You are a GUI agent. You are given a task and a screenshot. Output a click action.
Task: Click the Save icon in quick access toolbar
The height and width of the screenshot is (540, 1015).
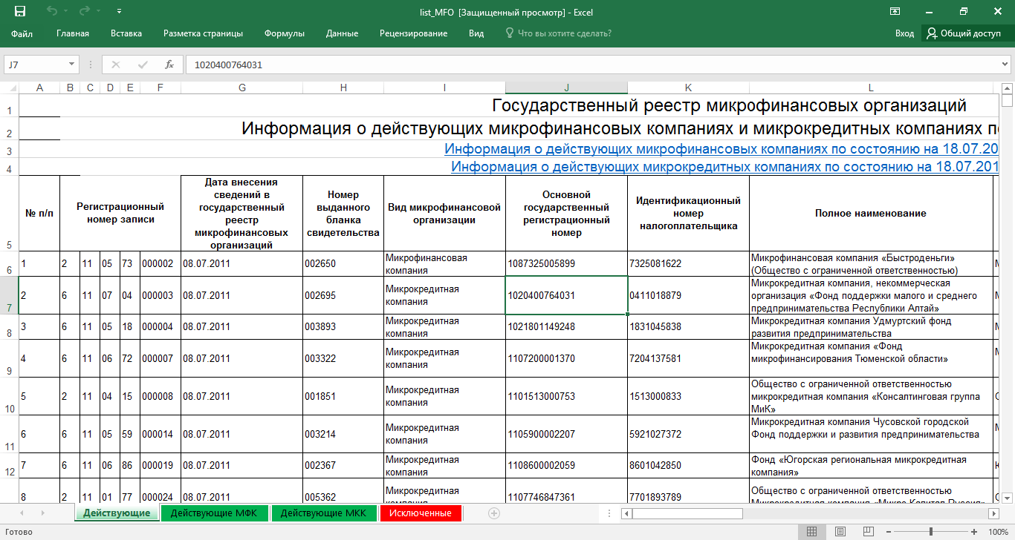(20, 11)
